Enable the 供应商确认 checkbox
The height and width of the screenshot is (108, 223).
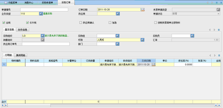[81, 23]
